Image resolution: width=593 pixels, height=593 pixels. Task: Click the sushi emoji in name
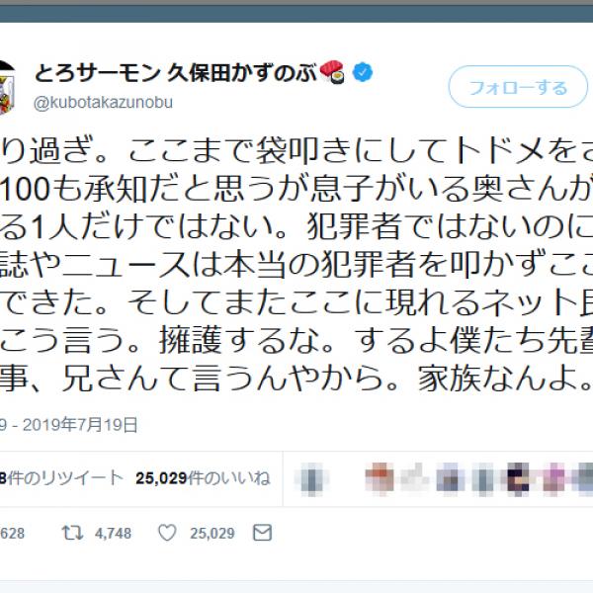point(332,72)
